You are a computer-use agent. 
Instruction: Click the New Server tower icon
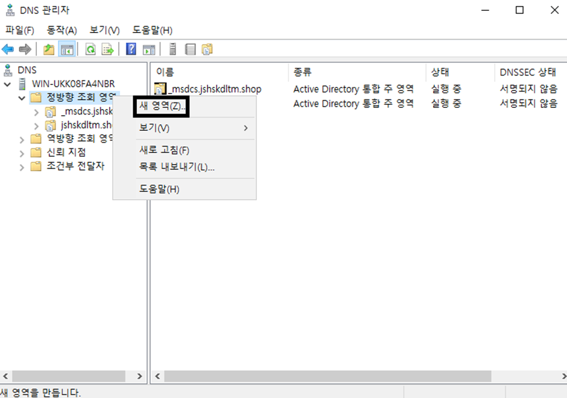(173, 49)
